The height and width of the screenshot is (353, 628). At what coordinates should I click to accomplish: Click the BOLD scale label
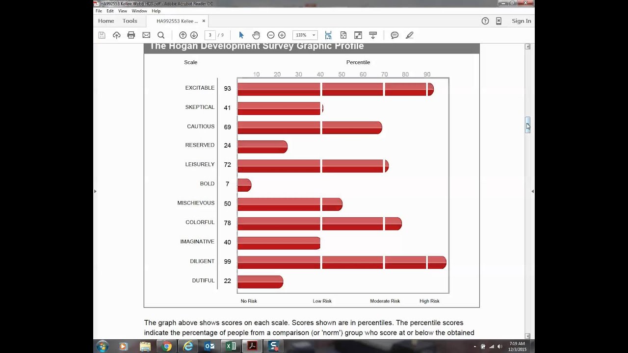click(x=207, y=184)
